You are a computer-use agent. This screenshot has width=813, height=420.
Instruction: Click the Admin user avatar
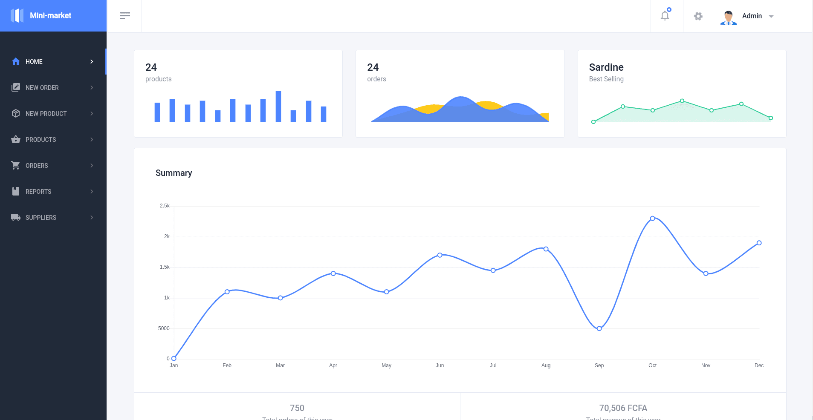(x=728, y=17)
